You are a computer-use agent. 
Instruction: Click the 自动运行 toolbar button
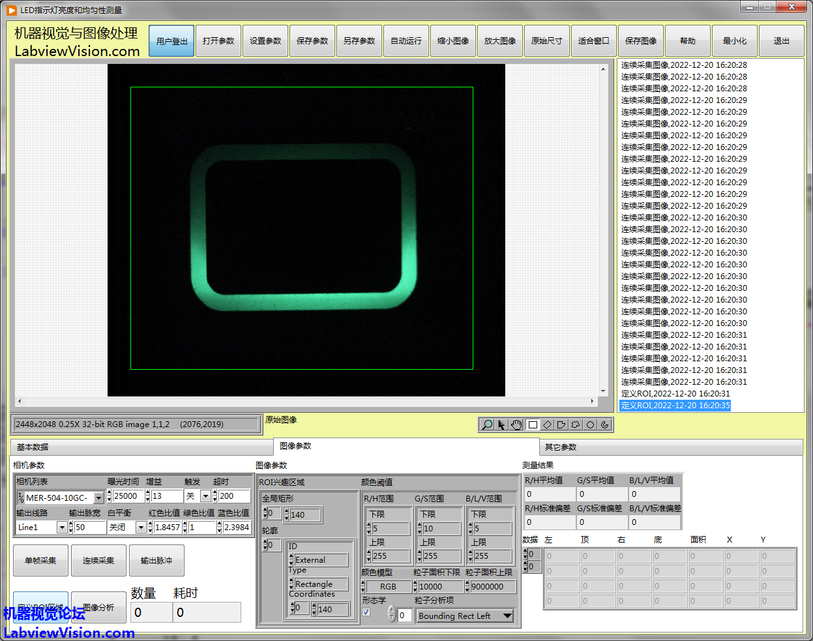click(x=406, y=41)
